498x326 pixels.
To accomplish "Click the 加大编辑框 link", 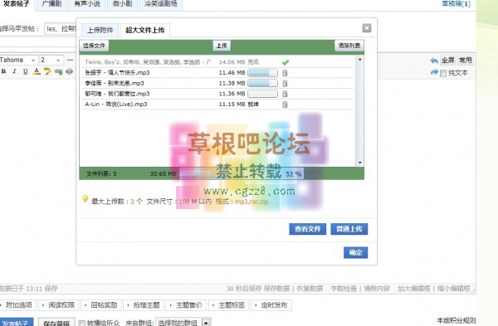I will (x=414, y=289).
